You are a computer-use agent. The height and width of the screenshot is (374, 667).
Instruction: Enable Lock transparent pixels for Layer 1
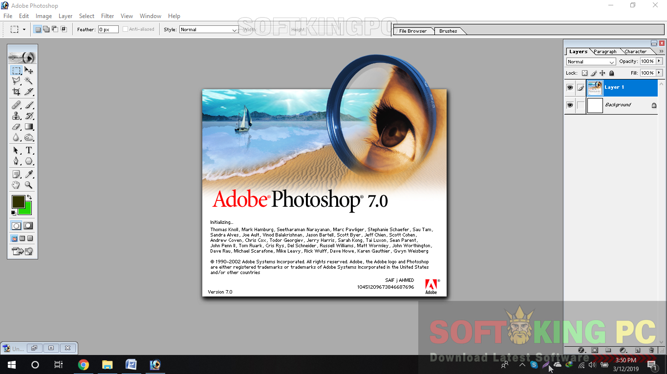point(585,73)
